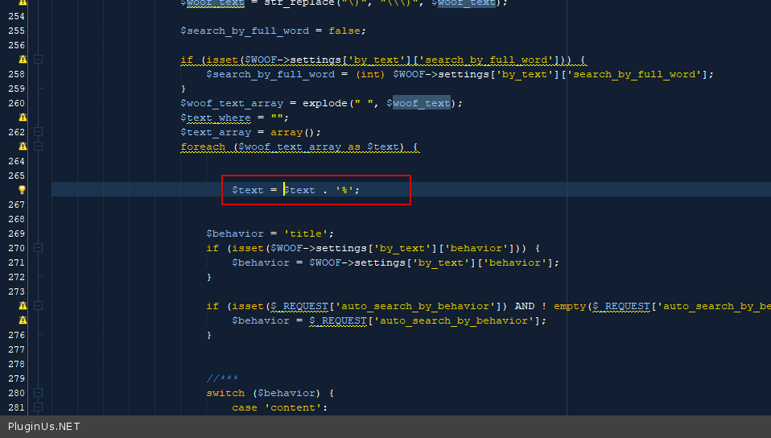The image size is (771, 438).
Task: Click the highlighted $woof_text in the explode call
Action: [421, 103]
